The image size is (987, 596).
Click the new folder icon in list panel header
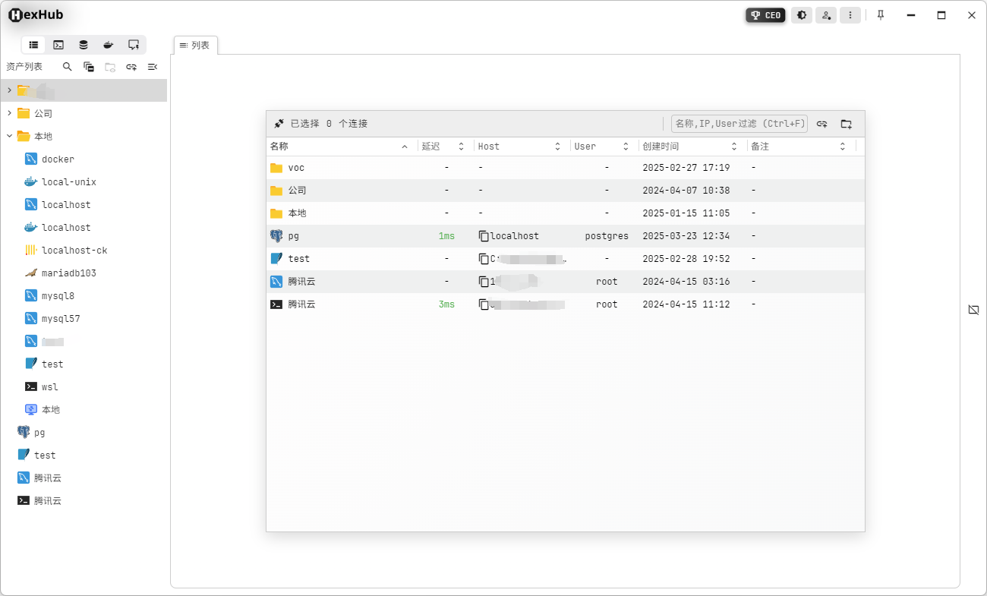coord(847,124)
